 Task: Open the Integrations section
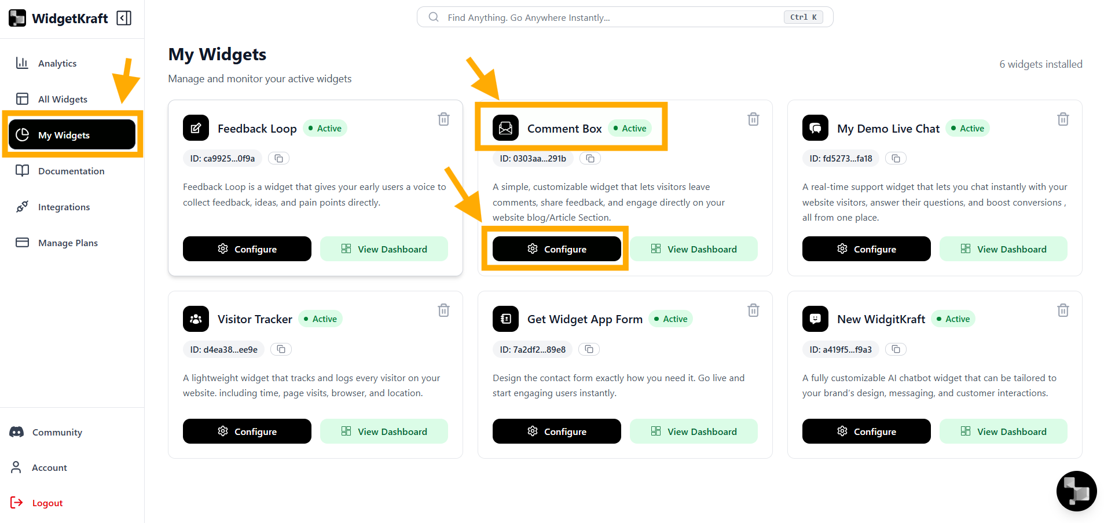coord(64,207)
